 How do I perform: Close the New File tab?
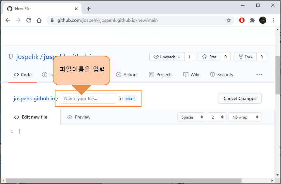(76, 9)
